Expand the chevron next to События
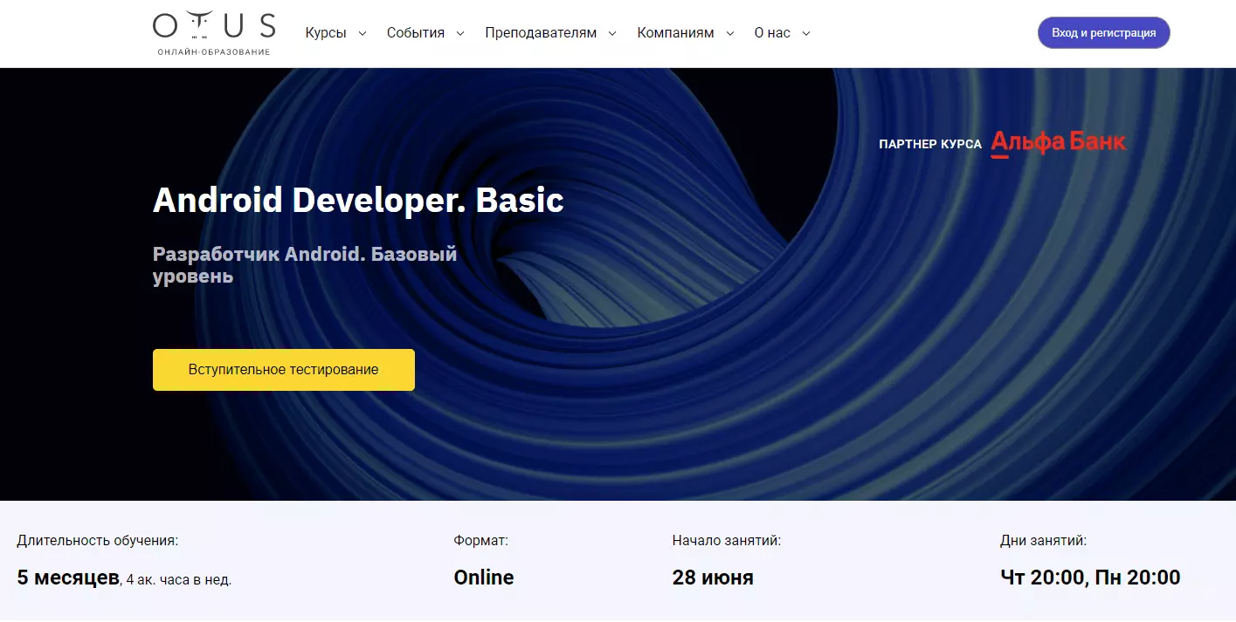 click(x=460, y=34)
